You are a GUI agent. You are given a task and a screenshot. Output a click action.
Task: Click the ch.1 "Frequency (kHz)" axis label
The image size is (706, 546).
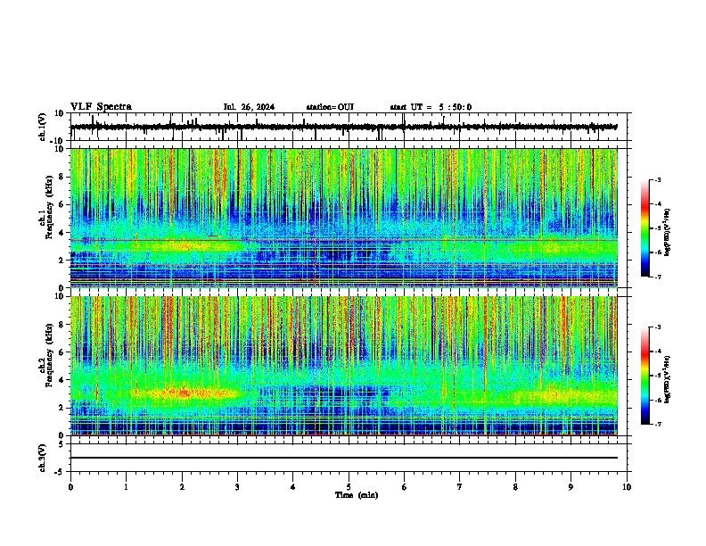[x=49, y=208]
